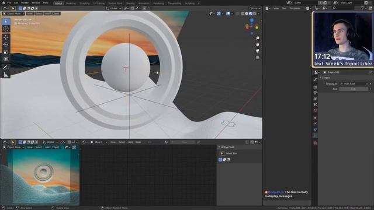Screen dimensions: 374x210
Task: Open the node editor Object type dropdown
Action: 99,142
